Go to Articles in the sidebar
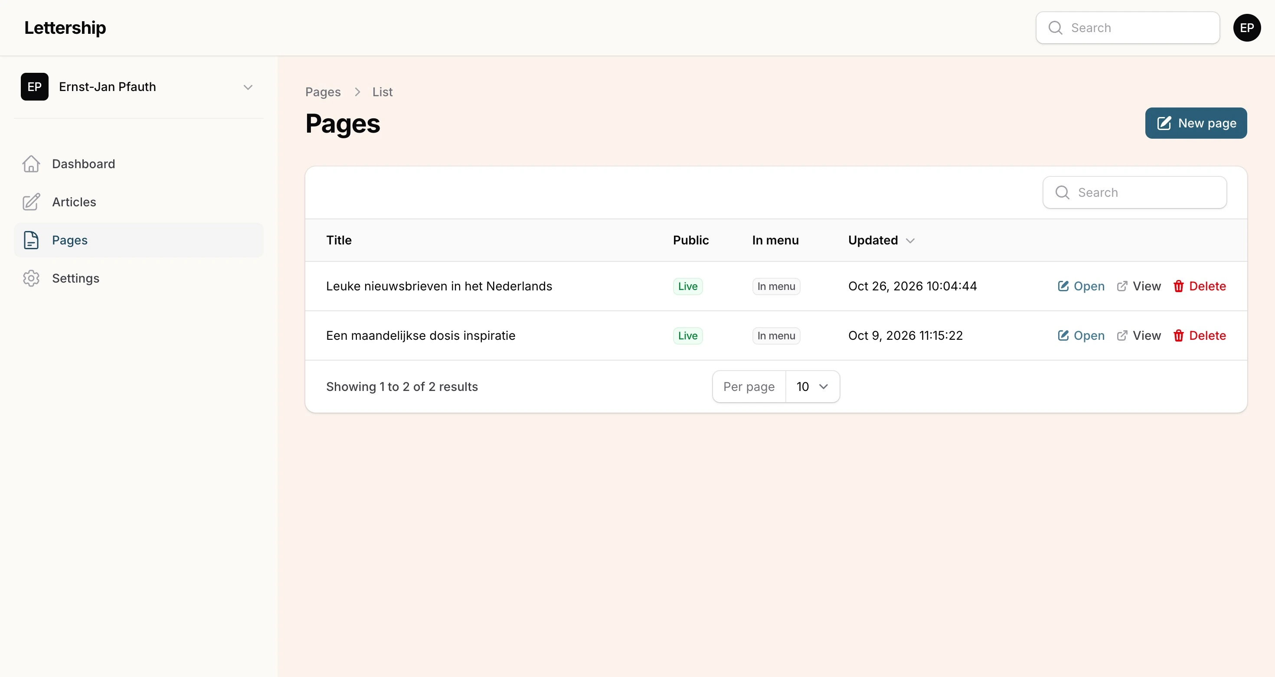Viewport: 1275px width, 677px height. tap(139, 202)
